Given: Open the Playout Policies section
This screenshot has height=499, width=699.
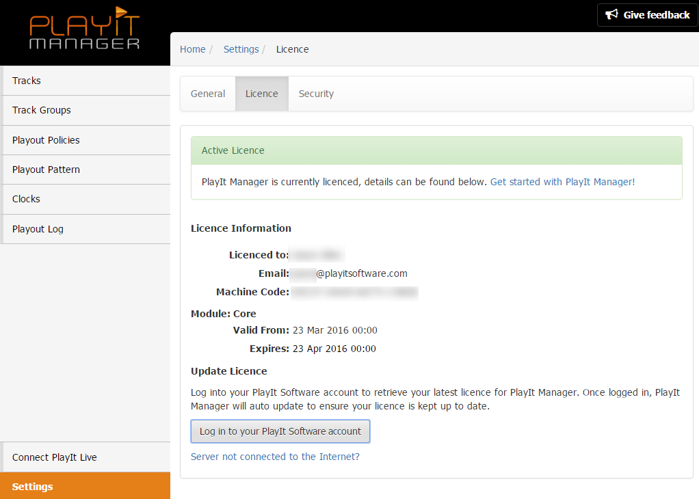Looking at the screenshot, I should point(46,140).
